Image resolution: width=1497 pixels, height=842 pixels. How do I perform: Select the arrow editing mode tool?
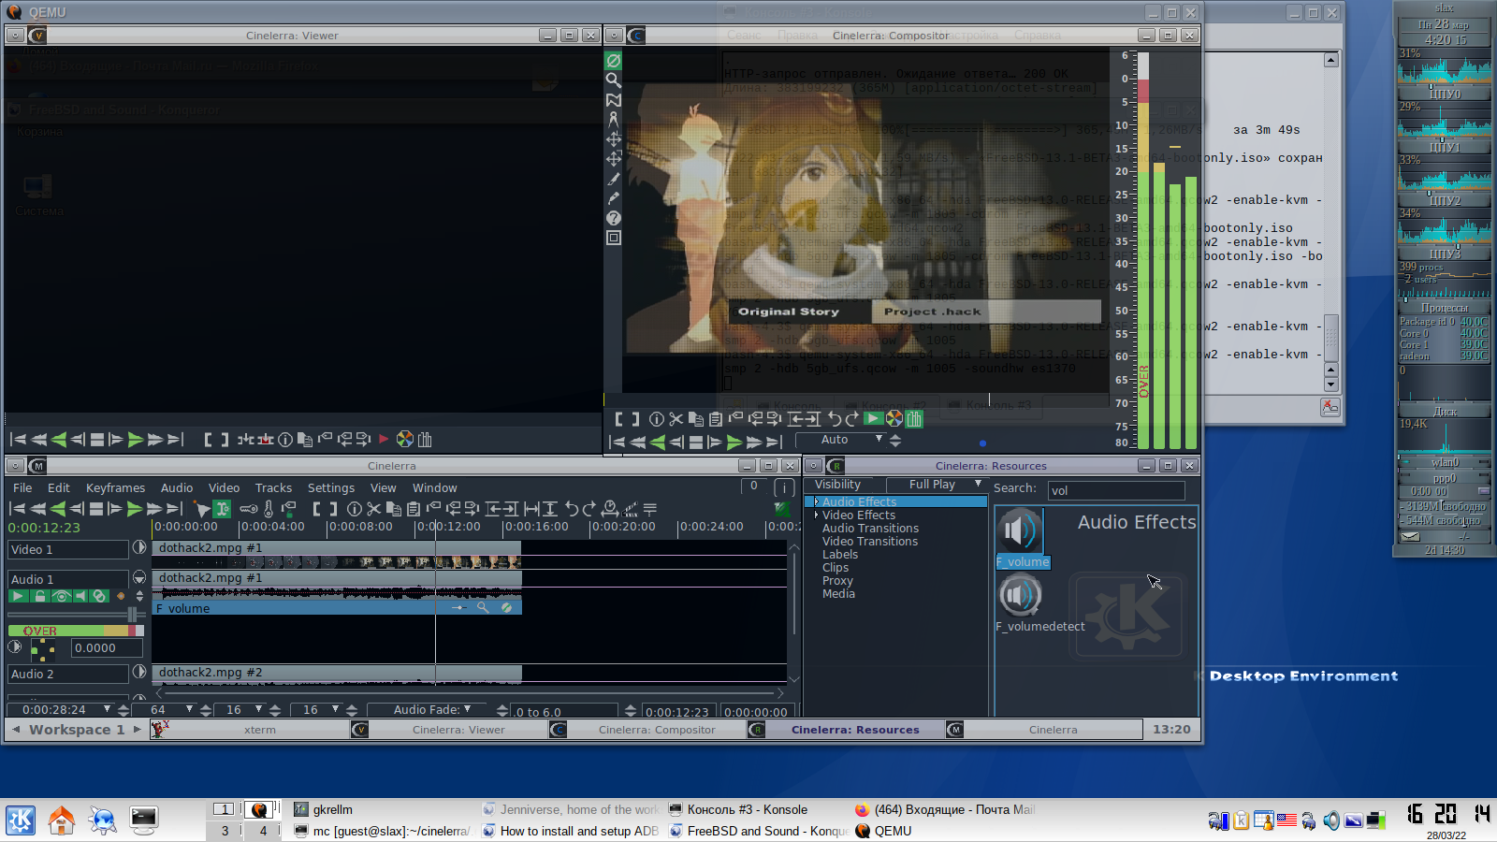[201, 509]
